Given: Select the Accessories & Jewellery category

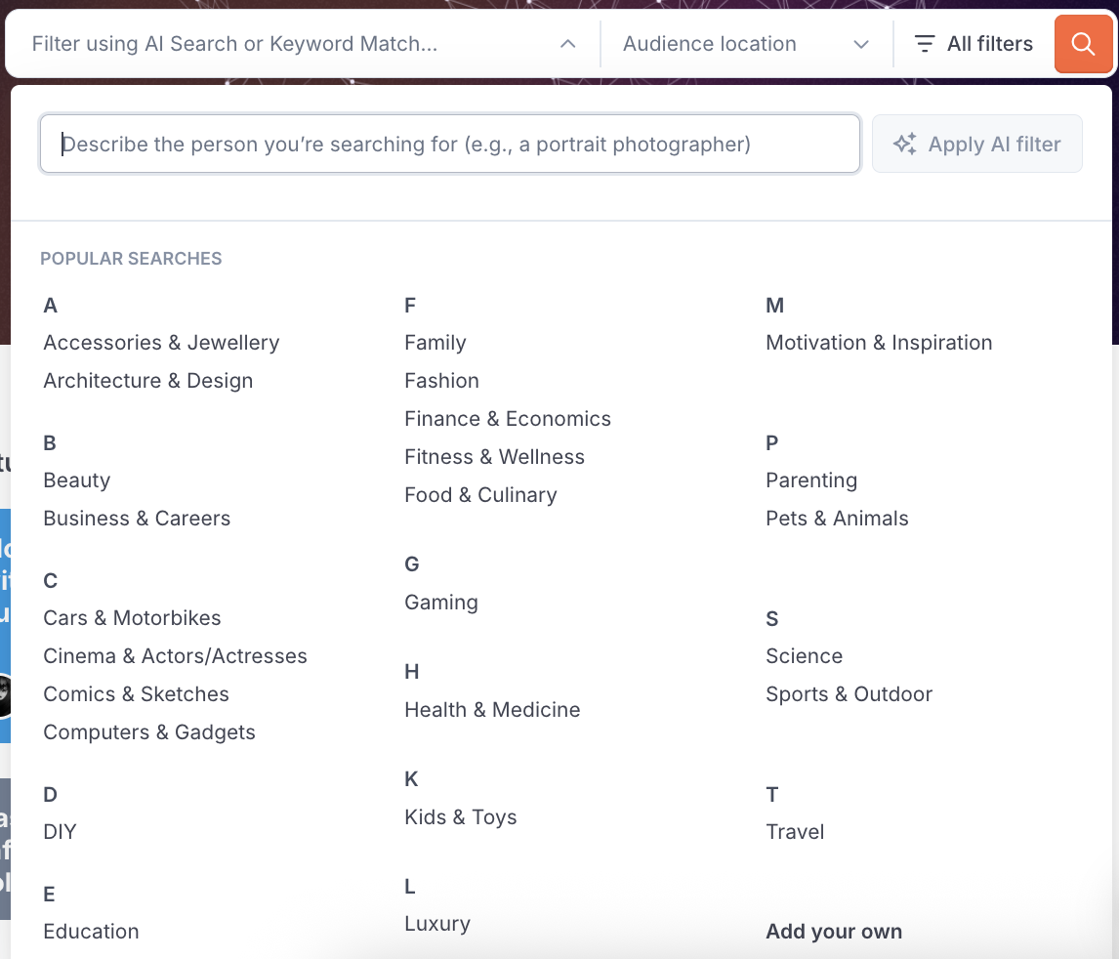Looking at the screenshot, I should 161,343.
